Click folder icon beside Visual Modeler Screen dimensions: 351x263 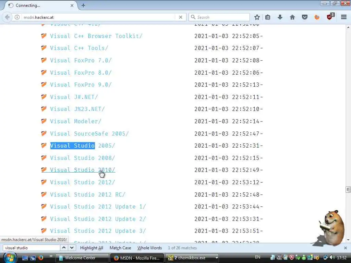click(44, 121)
